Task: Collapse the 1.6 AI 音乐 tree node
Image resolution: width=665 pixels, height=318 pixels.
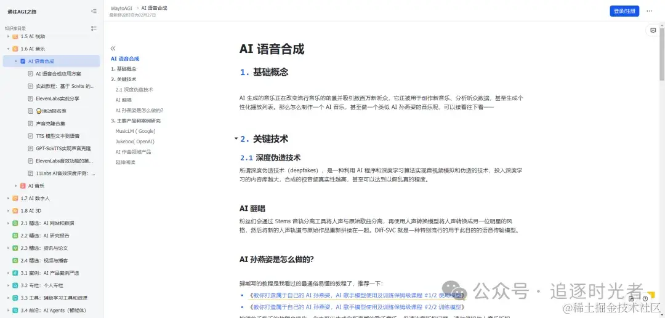Action: point(8,49)
